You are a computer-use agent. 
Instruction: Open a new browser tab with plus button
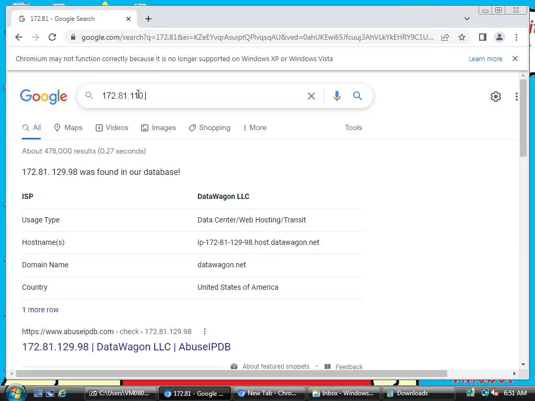point(148,19)
